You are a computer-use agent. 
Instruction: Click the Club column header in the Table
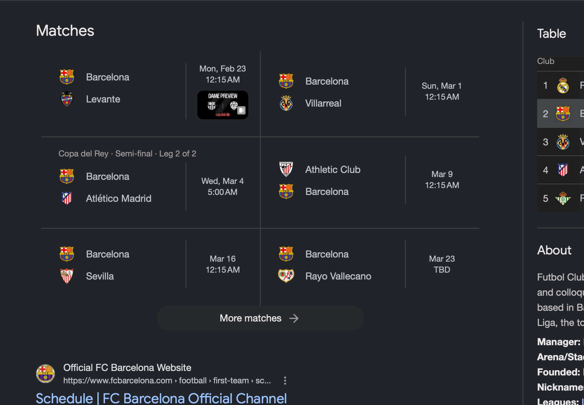tap(546, 61)
